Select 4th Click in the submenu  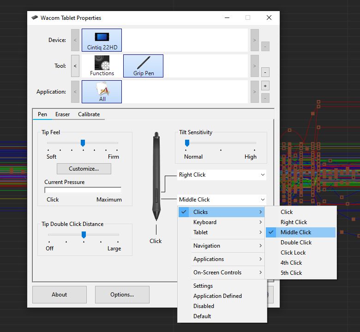pos(301,263)
